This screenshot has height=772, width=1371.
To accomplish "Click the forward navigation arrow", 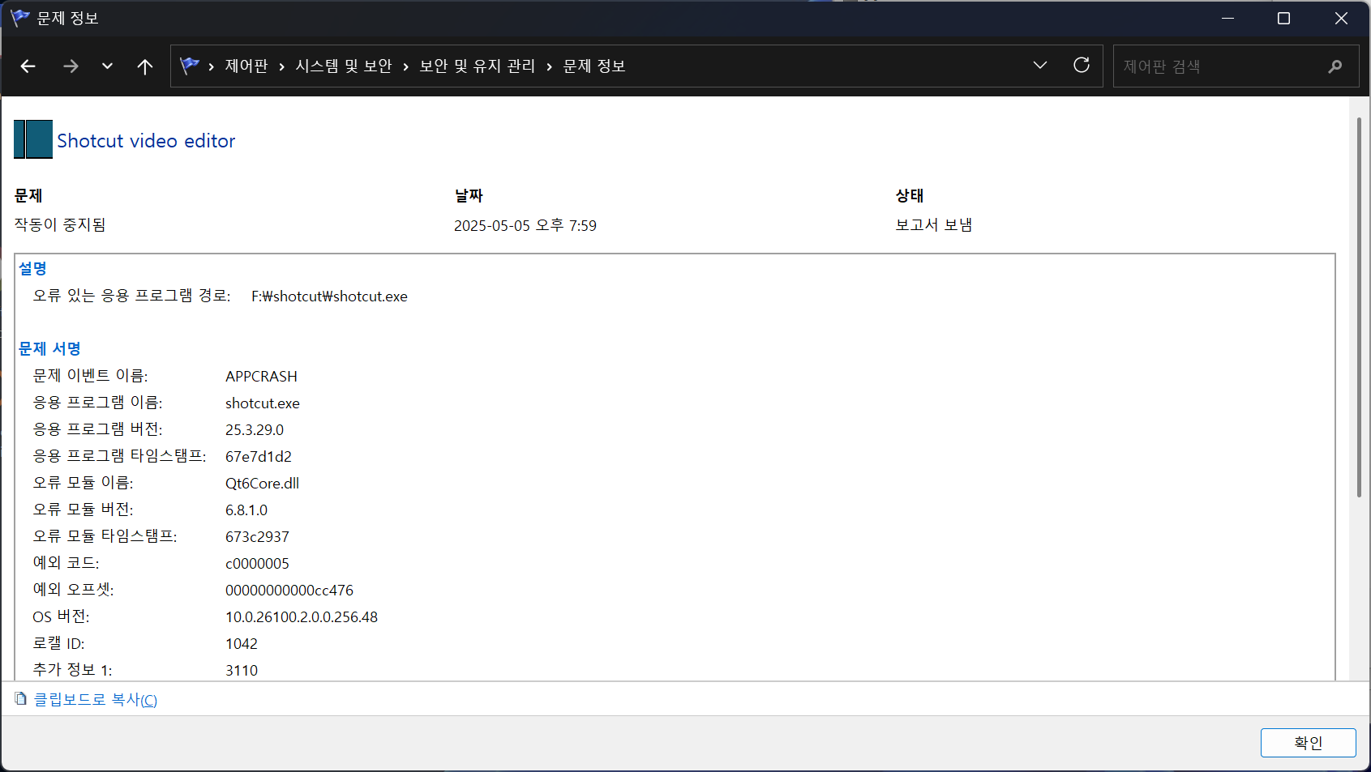I will (71, 66).
